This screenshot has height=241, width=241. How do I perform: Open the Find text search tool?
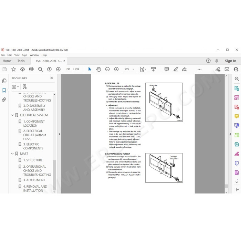[x=40, y=69]
